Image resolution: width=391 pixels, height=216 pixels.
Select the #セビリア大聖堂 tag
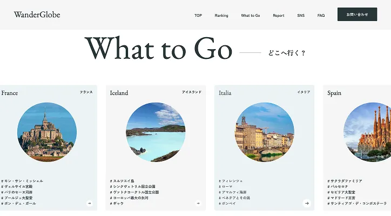tap(341, 192)
